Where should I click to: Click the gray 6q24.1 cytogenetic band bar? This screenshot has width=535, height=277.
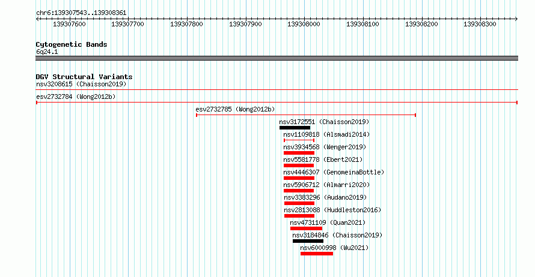click(x=277, y=59)
